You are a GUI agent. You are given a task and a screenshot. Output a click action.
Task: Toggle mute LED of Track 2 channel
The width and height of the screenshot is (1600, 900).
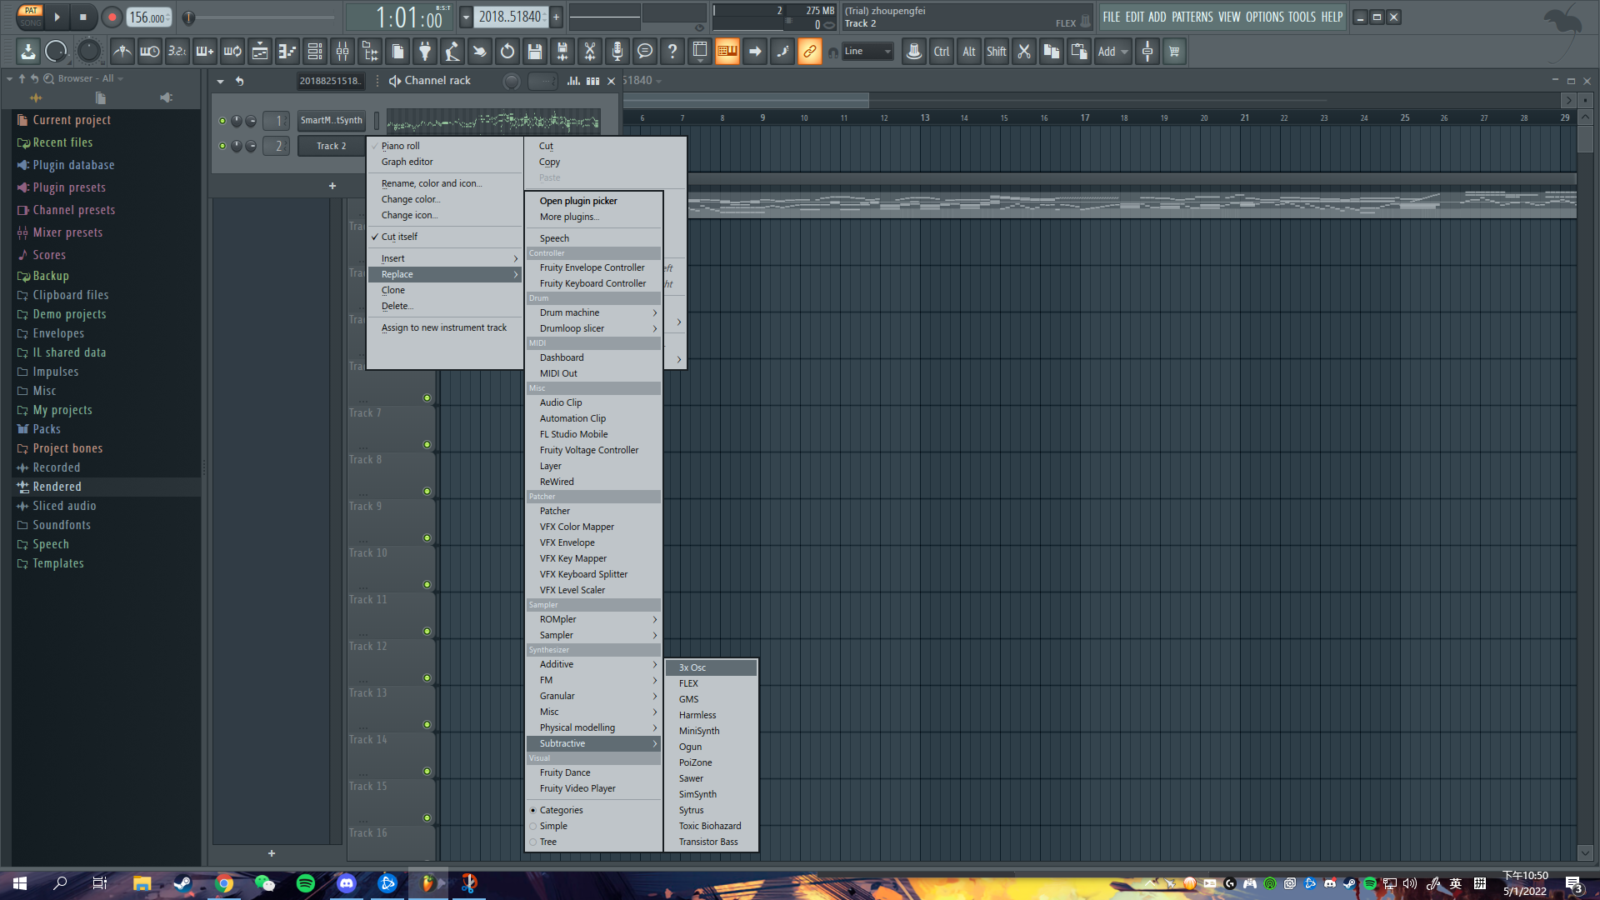pos(222,146)
